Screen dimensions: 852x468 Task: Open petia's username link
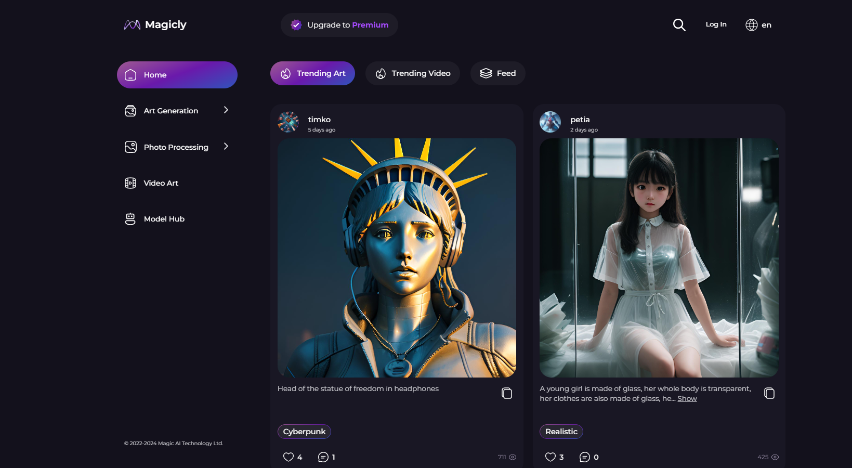(x=580, y=120)
